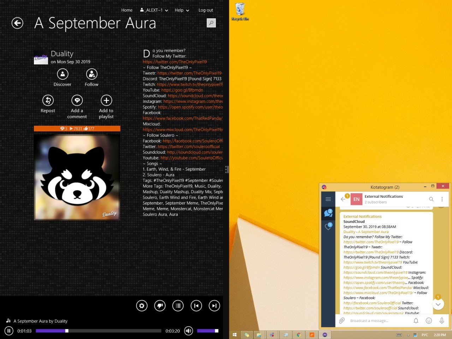This screenshot has height=339, width=452.
Task: Toggle silent broadcast bell in Kotatogram
Action: tap(416, 321)
